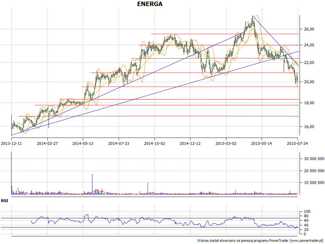Pick the RSI scale value 100
The image size is (325, 244).
[307, 212]
